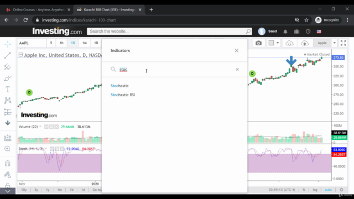Open the clock recent-history icon
354x199 pixels.
[308, 32]
